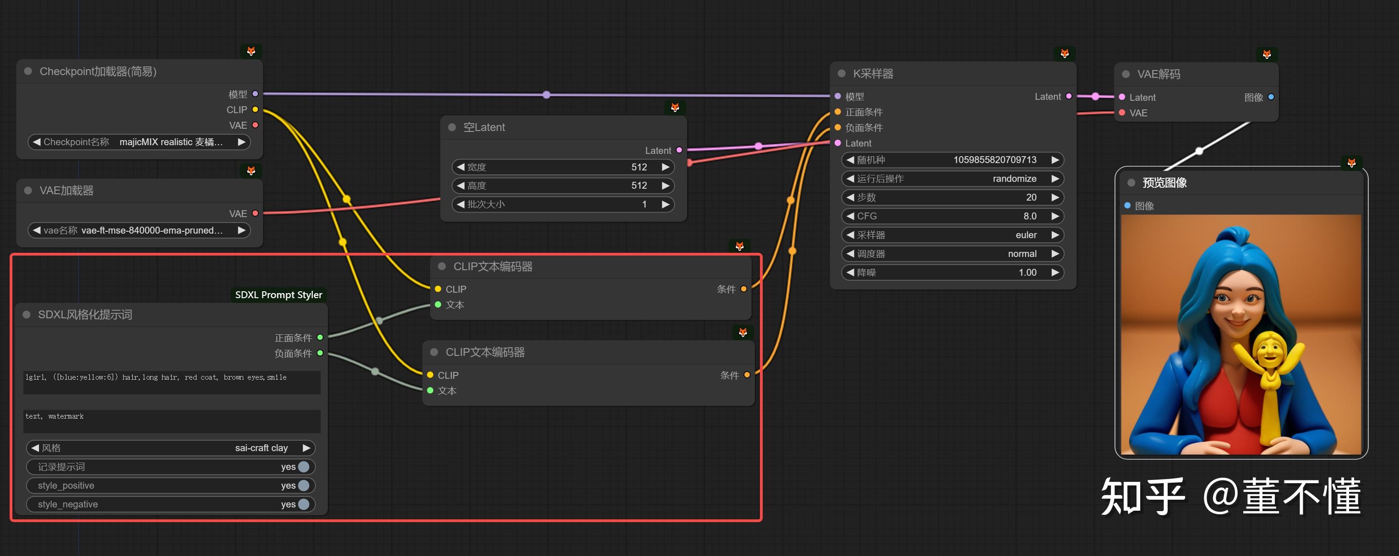Click the fox badge above Checkpoint loader node
Screen dimensions: 1399x556
click(x=251, y=51)
